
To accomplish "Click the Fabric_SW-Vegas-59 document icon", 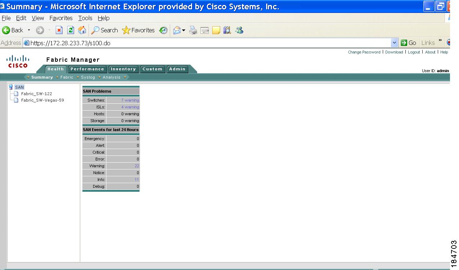I will [16, 100].
